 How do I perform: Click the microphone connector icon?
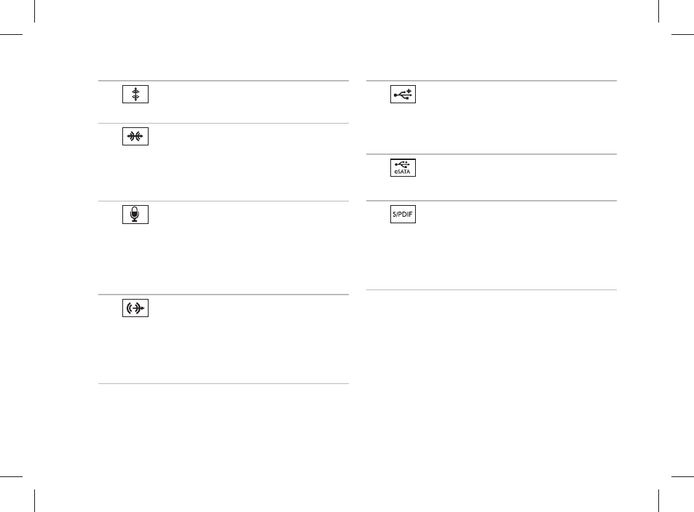pos(135,215)
